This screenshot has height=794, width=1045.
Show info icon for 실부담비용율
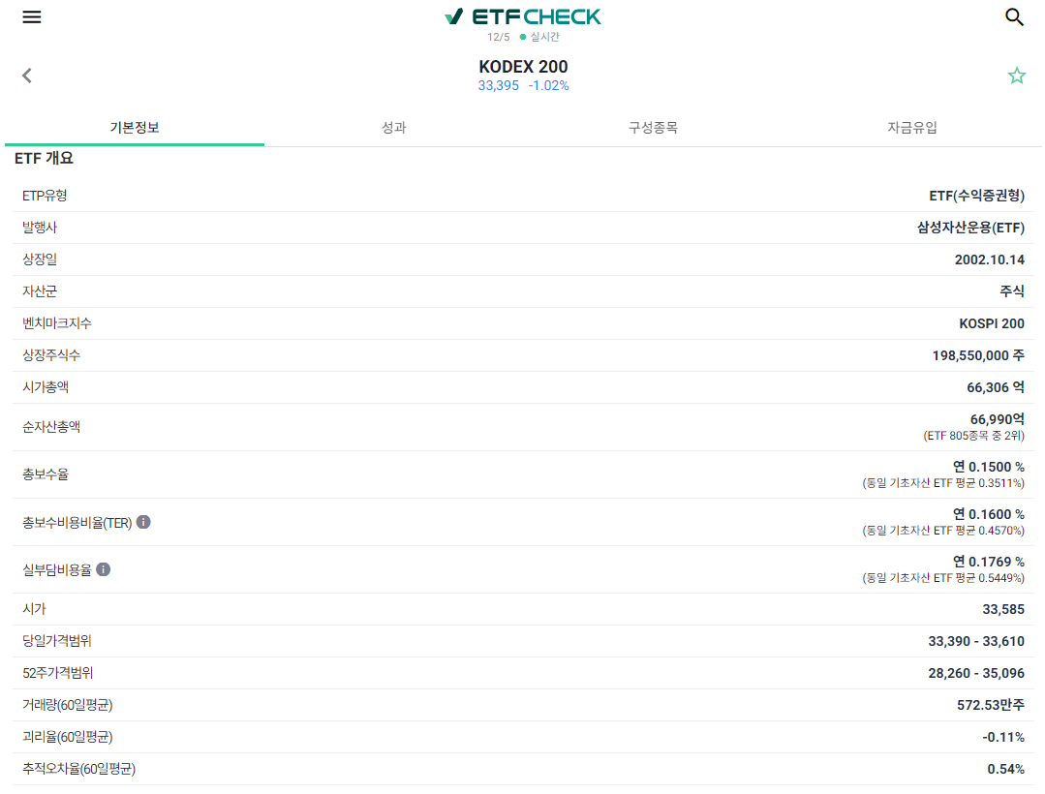[104, 569]
